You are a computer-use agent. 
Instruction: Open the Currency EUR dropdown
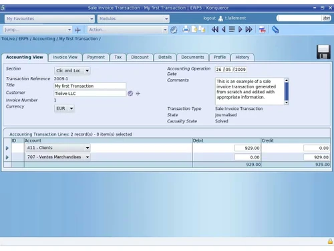(64, 108)
